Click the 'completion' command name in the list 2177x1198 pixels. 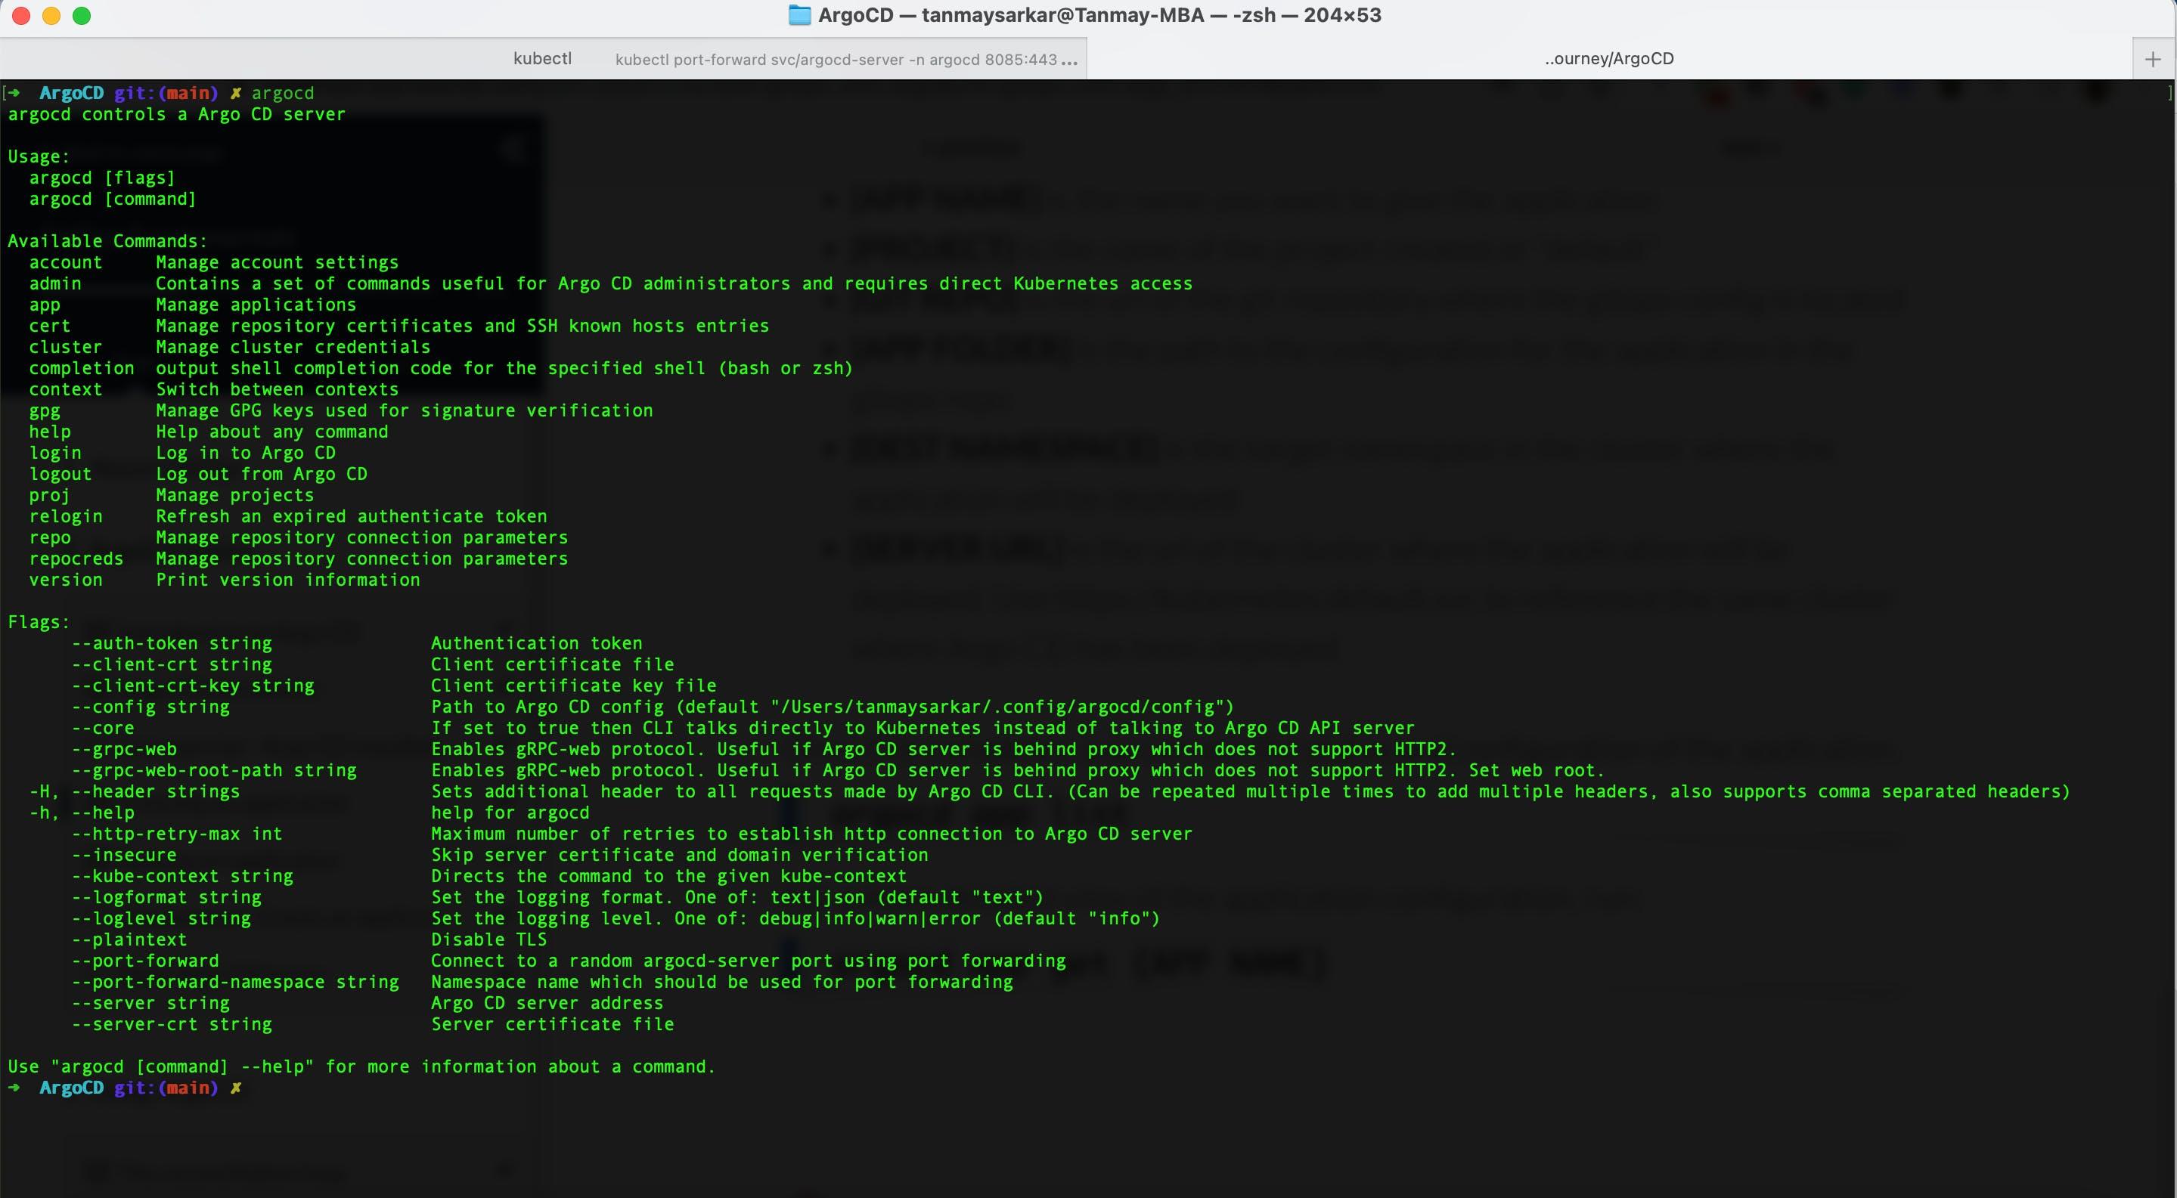81,368
